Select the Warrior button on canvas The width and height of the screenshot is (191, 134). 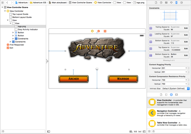123,79
